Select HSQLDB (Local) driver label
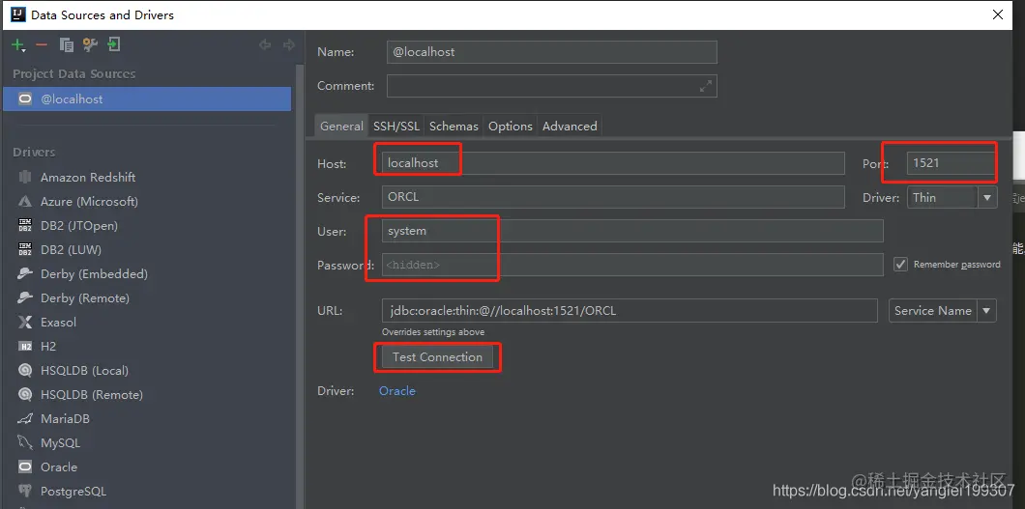1025x509 pixels. 84,370
